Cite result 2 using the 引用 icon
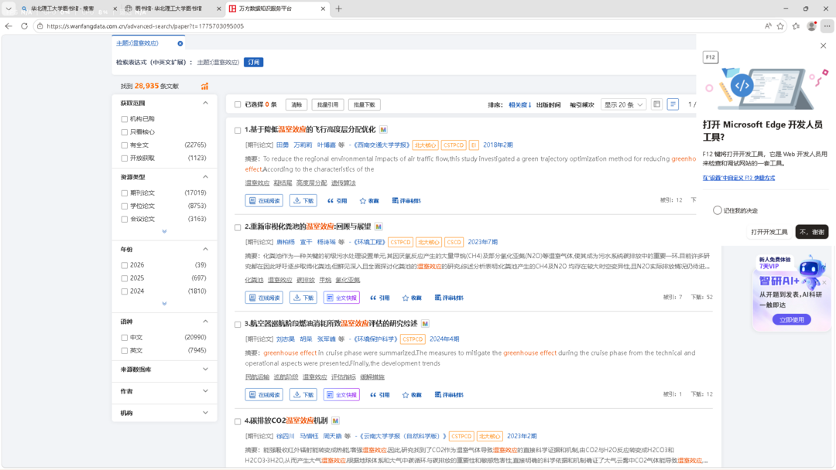 click(379, 298)
